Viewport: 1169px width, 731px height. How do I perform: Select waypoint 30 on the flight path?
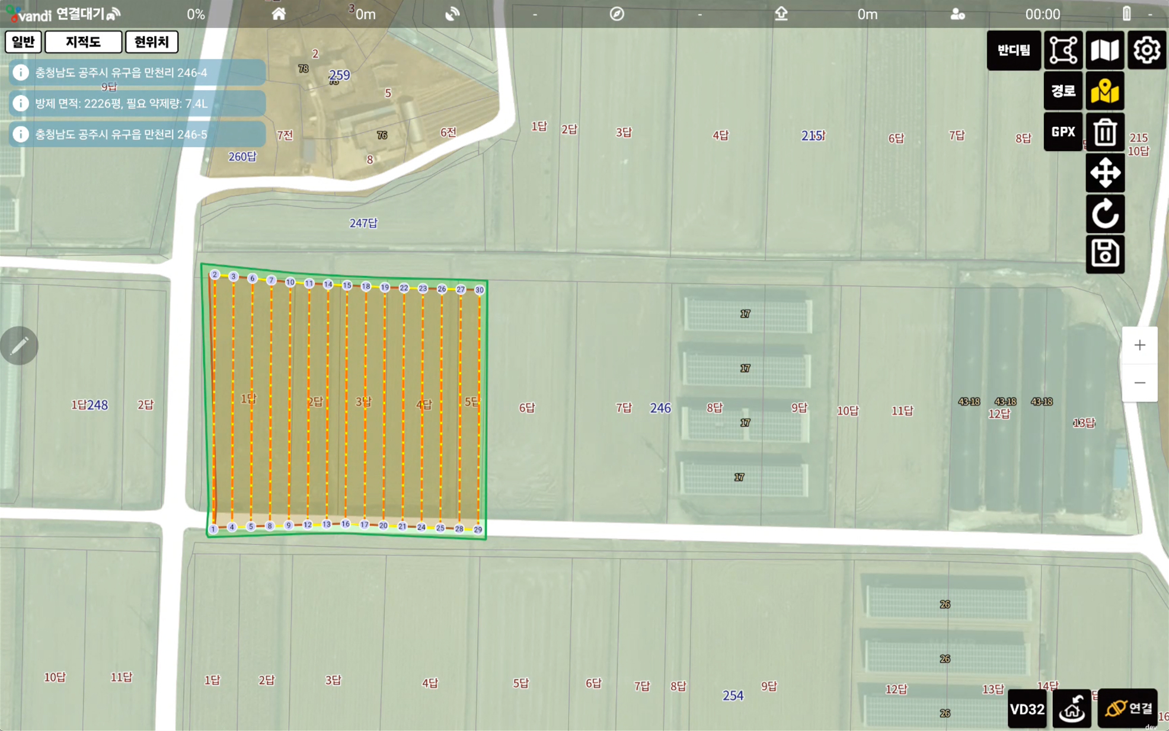coord(479,290)
